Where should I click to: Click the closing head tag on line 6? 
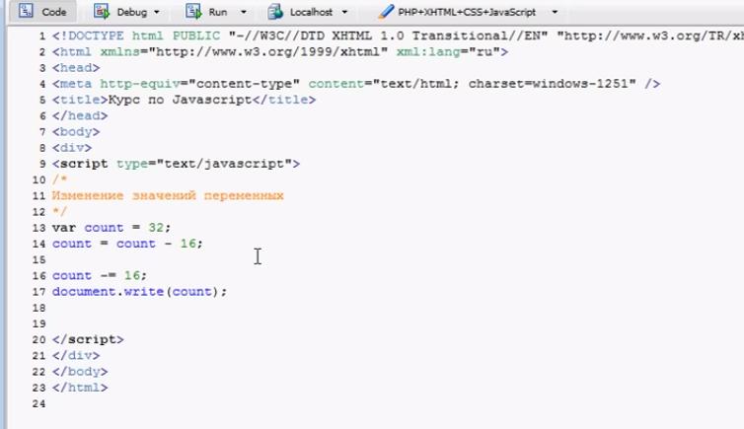(80, 115)
